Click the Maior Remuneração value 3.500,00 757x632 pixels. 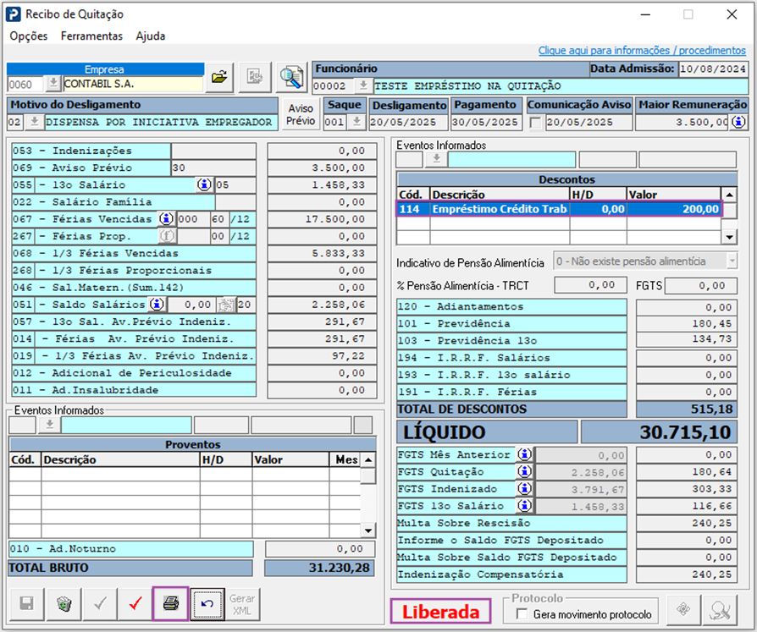pyautogui.click(x=682, y=122)
